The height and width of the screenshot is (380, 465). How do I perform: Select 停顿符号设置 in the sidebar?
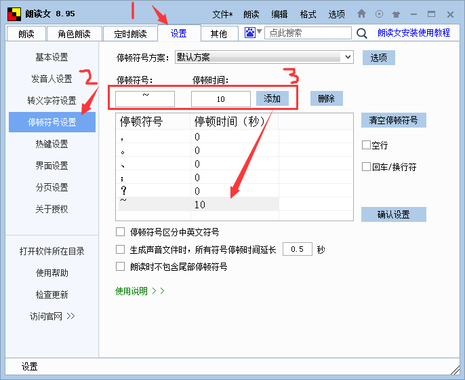(52, 122)
